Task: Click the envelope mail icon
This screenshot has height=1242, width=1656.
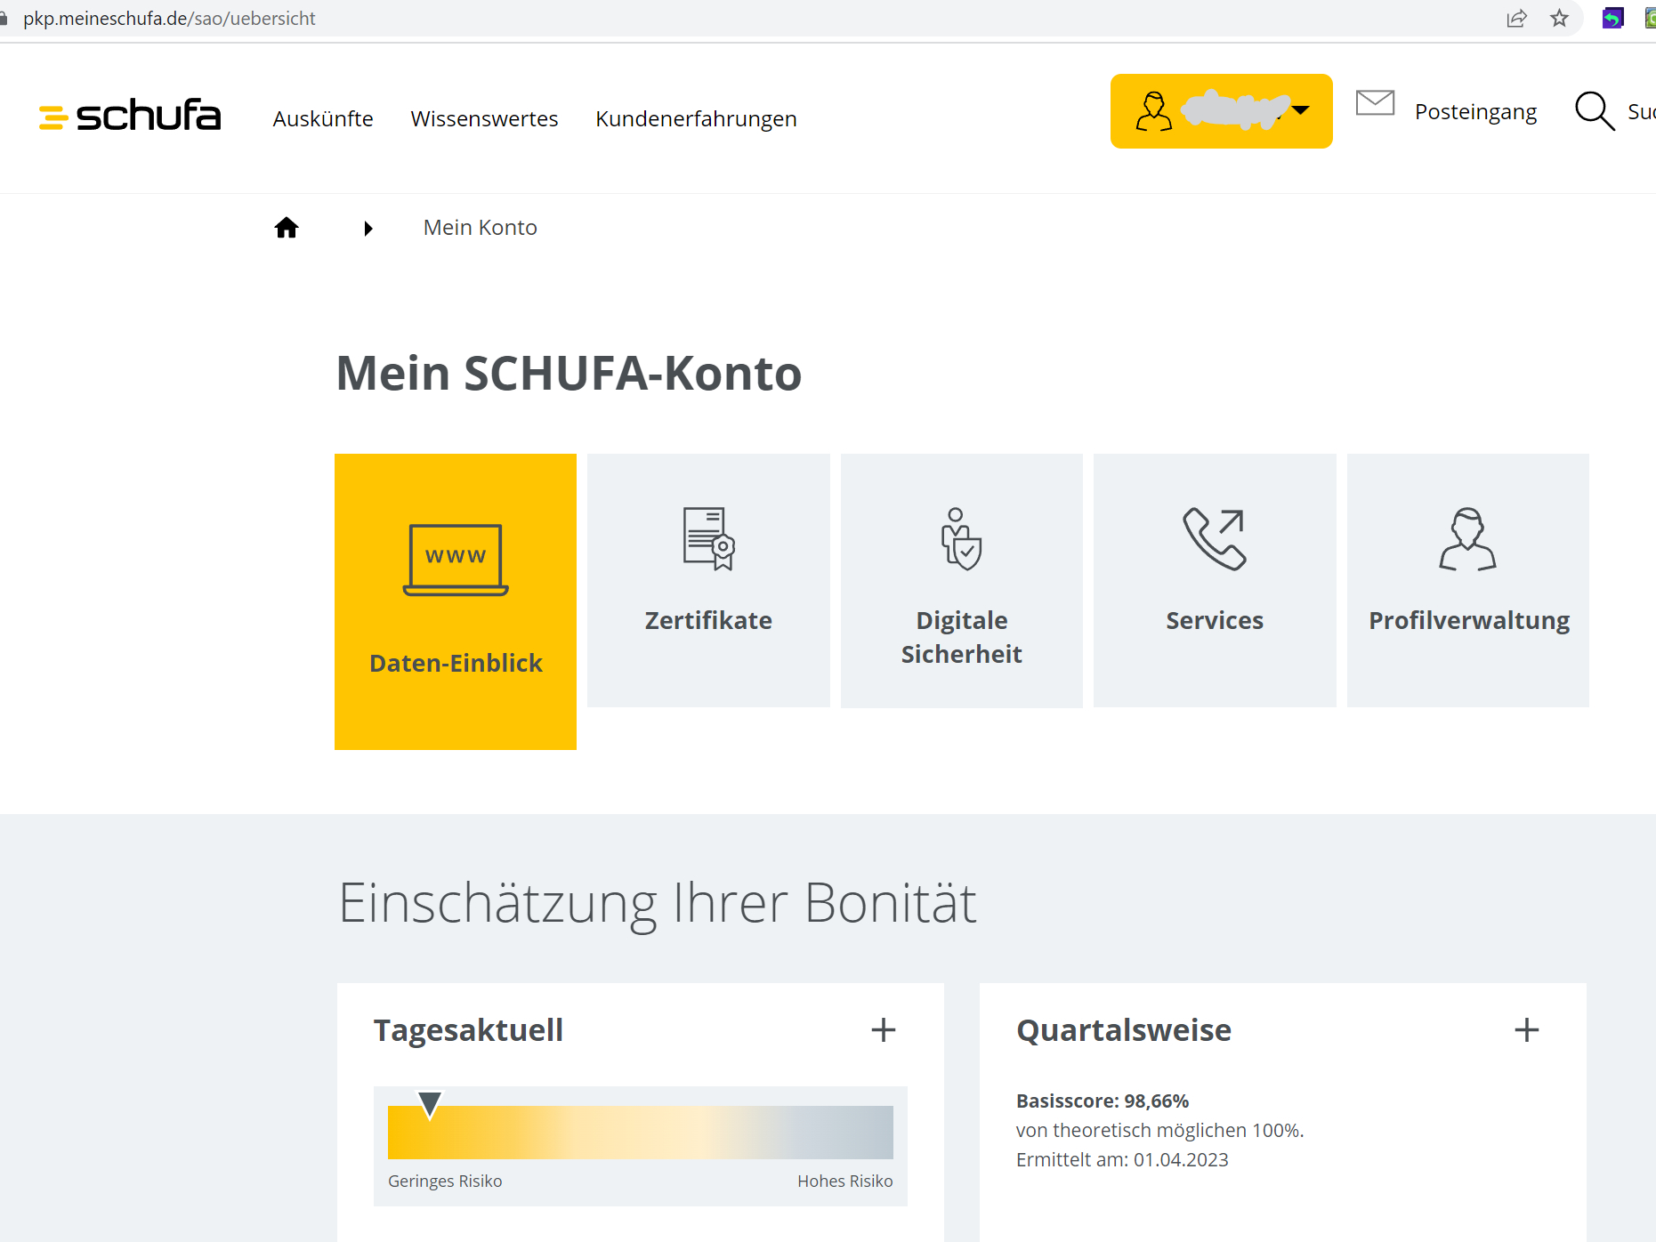Action: tap(1375, 103)
